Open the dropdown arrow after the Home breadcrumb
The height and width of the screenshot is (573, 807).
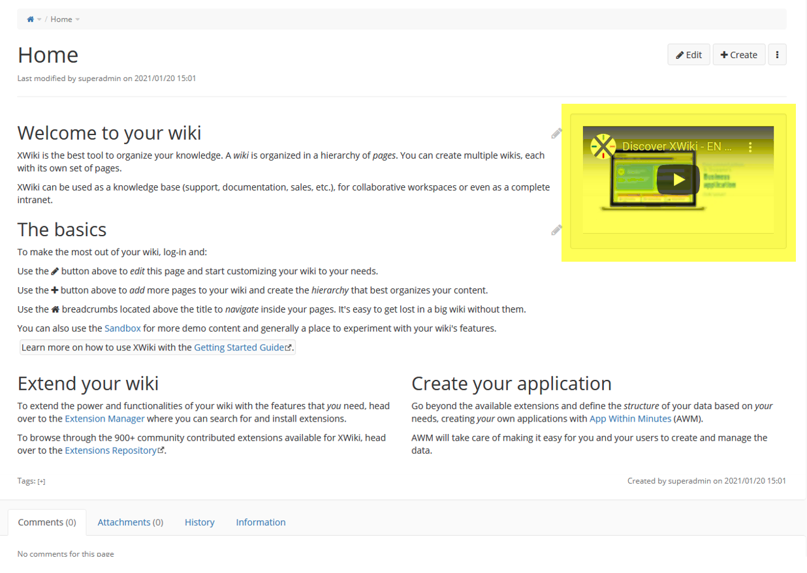pyautogui.click(x=78, y=20)
